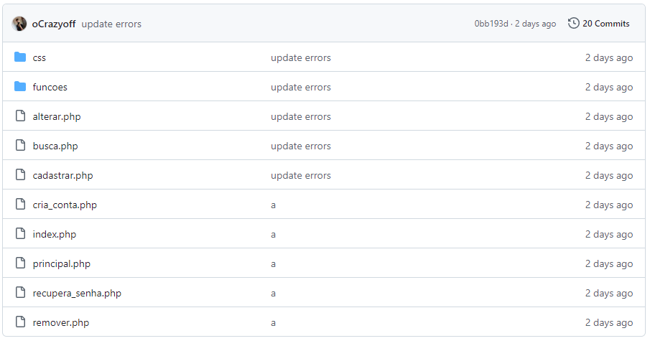The height and width of the screenshot is (346, 650).
Task: Open the principal.php file
Action: click(x=61, y=263)
